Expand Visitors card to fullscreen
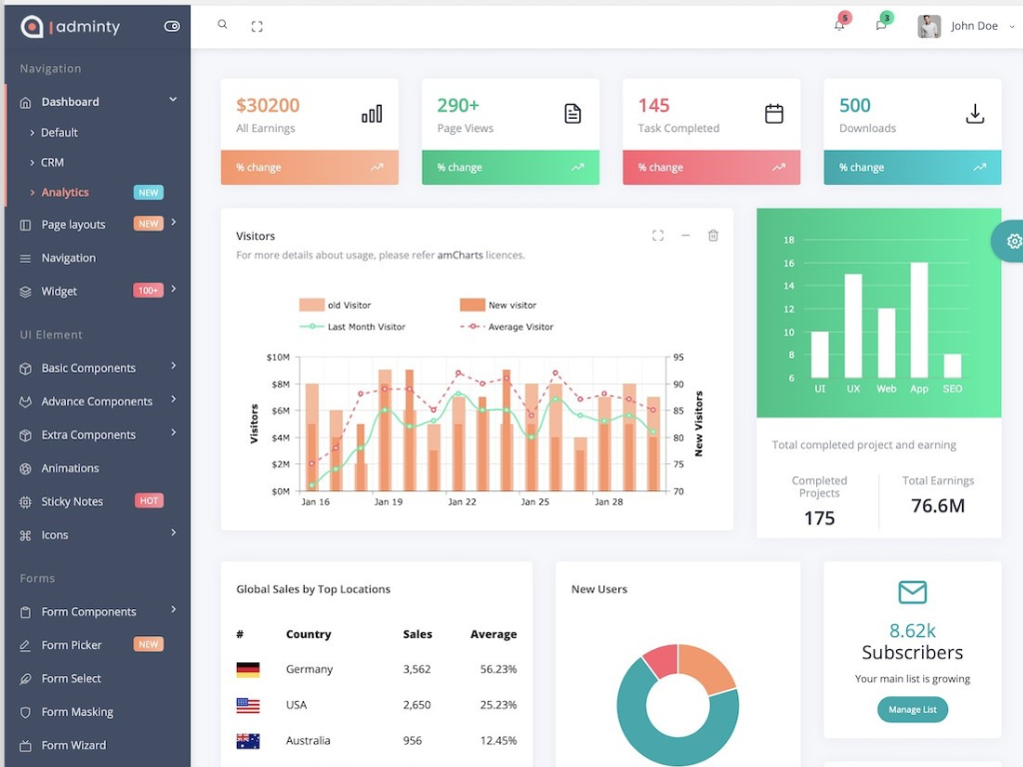The height and width of the screenshot is (767, 1023). point(657,236)
